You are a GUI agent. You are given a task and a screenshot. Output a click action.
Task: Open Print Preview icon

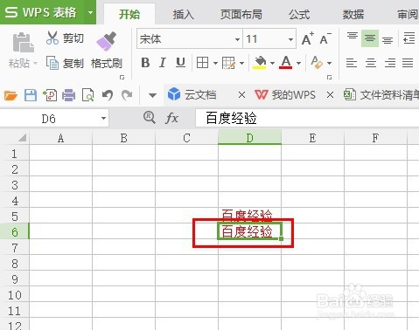pyautogui.click(x=87, y=95)
